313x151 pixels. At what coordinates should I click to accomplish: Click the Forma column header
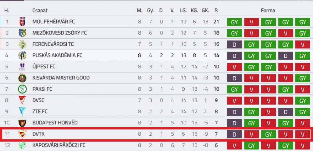point(268,11)
